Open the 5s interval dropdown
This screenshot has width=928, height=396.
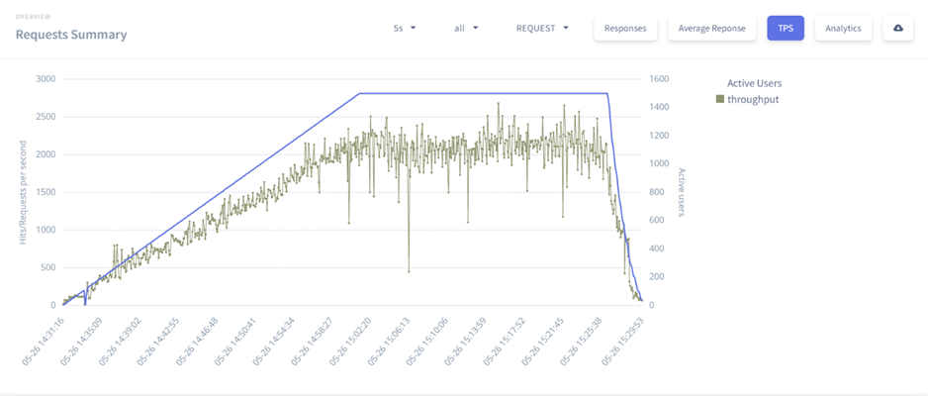[404, 29]
